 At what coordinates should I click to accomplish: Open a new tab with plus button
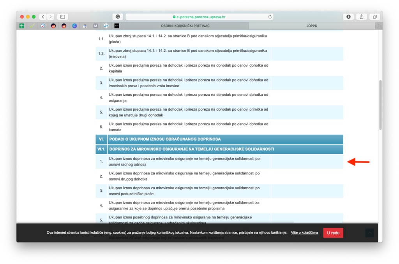click(x=379, y=26)
